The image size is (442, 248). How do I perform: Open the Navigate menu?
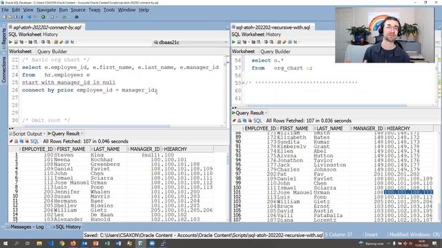point(46,10)
